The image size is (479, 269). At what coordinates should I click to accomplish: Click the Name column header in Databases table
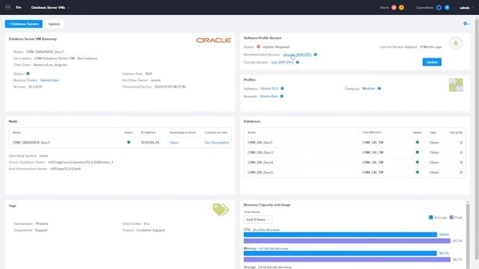click(251, 133)
